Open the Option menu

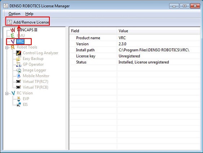click(x=14, y=14)
